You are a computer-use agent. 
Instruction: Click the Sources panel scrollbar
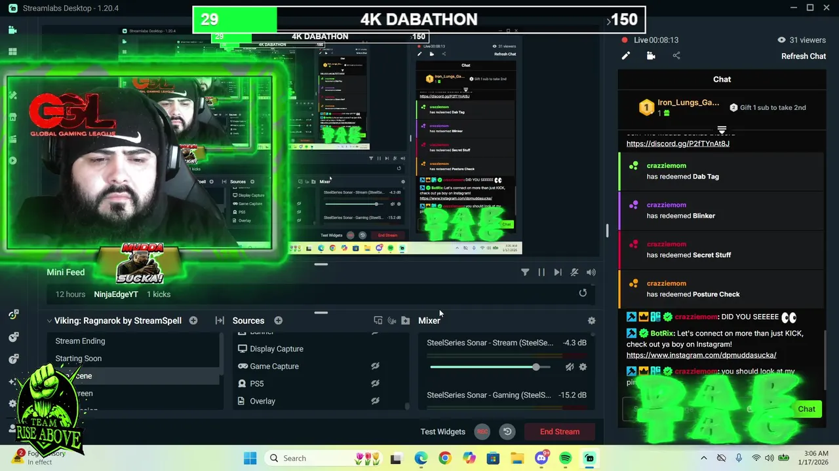(x=407, y=406)
